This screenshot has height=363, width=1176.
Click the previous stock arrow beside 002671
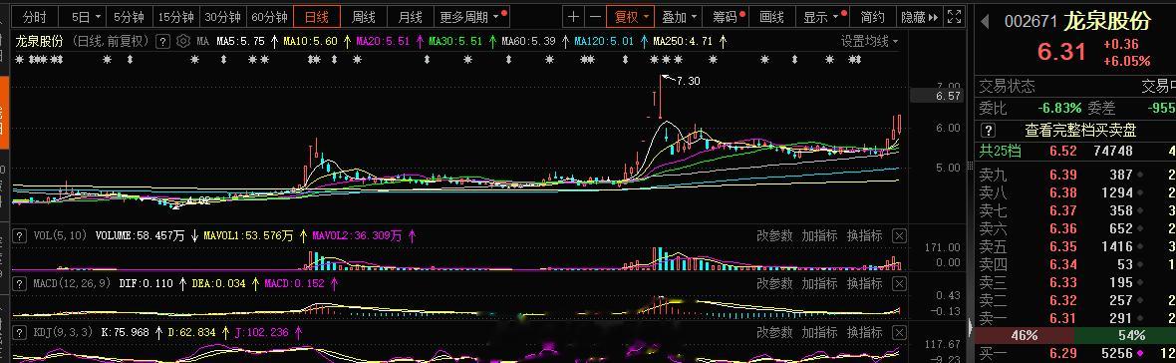pyautogui.click(x=985, y=21)
